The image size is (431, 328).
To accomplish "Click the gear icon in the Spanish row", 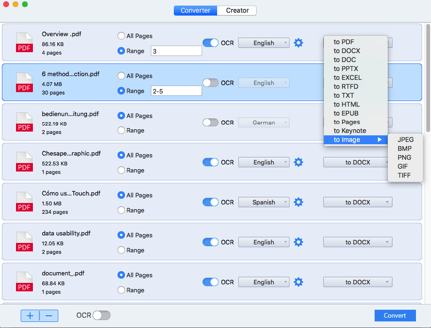I will (x=298, y=202).
